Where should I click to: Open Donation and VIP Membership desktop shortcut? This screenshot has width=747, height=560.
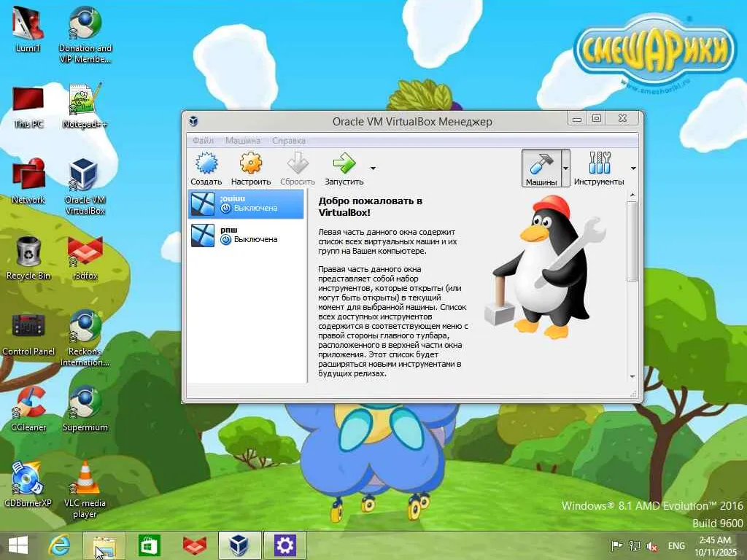[85, 35]
